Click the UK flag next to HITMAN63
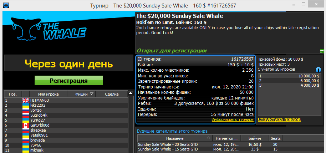The image size is (326, 153). pos(26,101)
